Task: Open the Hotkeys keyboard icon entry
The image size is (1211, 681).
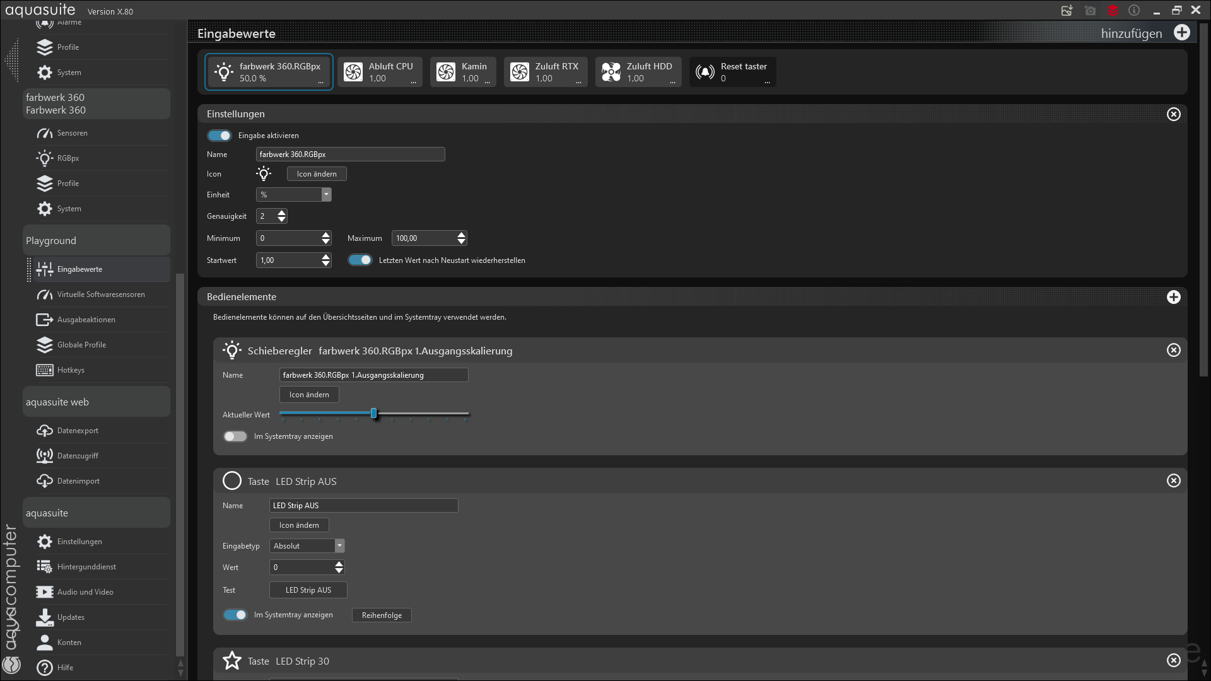Action: pyautogui.click(x=45, y=370)
